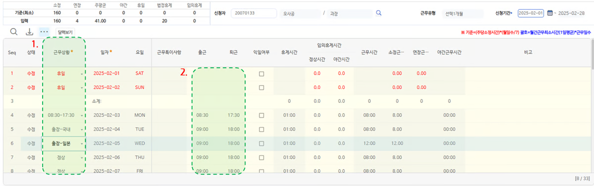Viewport: 594px width, 186px height.
Task: Click the 근무상황 column header
Action: coord(63,52)
